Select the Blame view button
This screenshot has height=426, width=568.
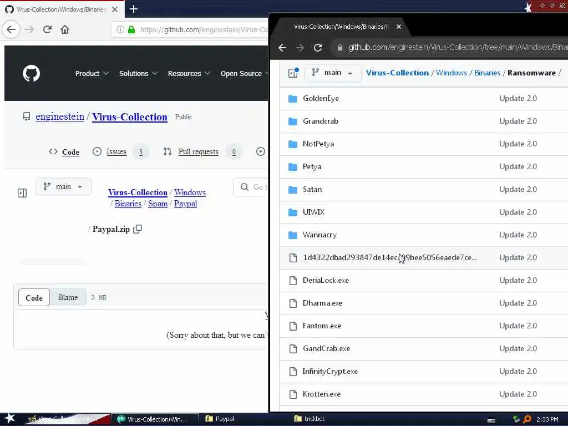(68, 297)
